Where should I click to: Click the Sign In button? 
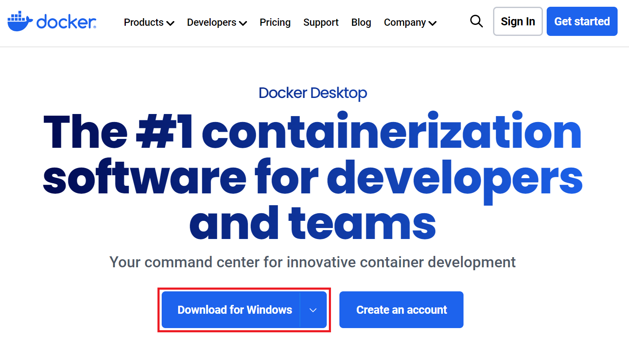(518, 21)
